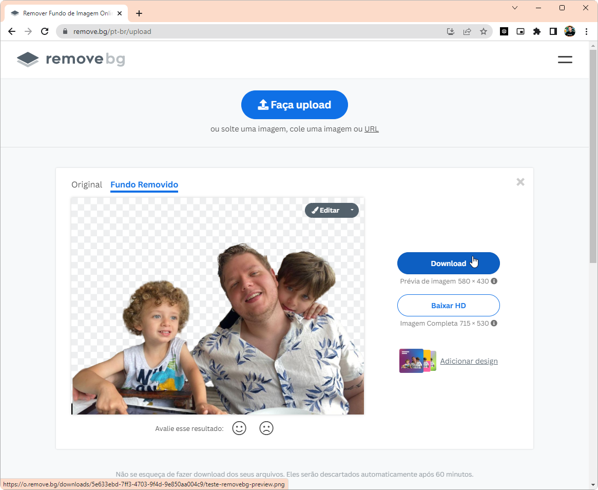This screenshot has height=490, width=598.
Task: Click the background-removed image preview
Action: click(x=218, y=306)
